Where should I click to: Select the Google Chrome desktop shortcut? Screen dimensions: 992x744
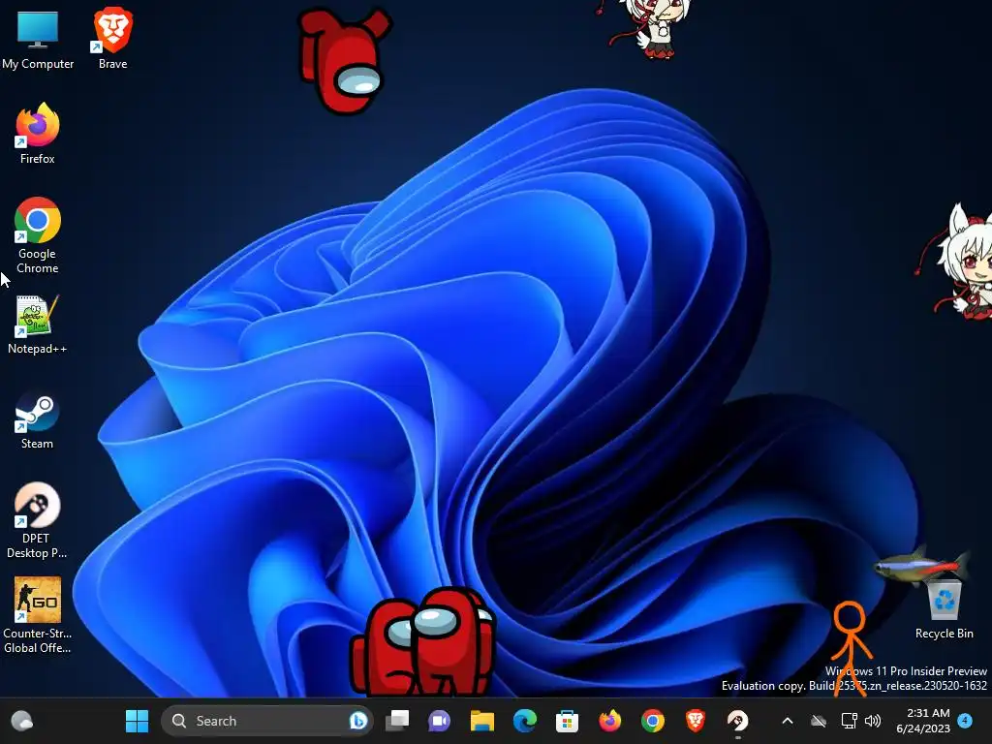pos(38,235)
